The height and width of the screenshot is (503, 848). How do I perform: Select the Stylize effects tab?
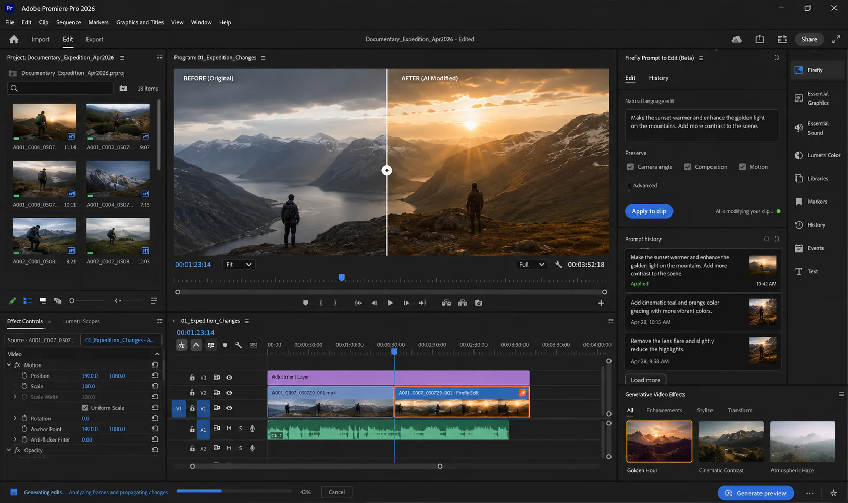[x=705, y=410]
